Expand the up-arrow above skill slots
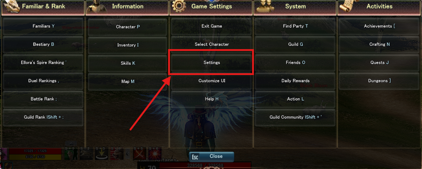The width and height of the screenshot is (422, 169). click(70, 144)
